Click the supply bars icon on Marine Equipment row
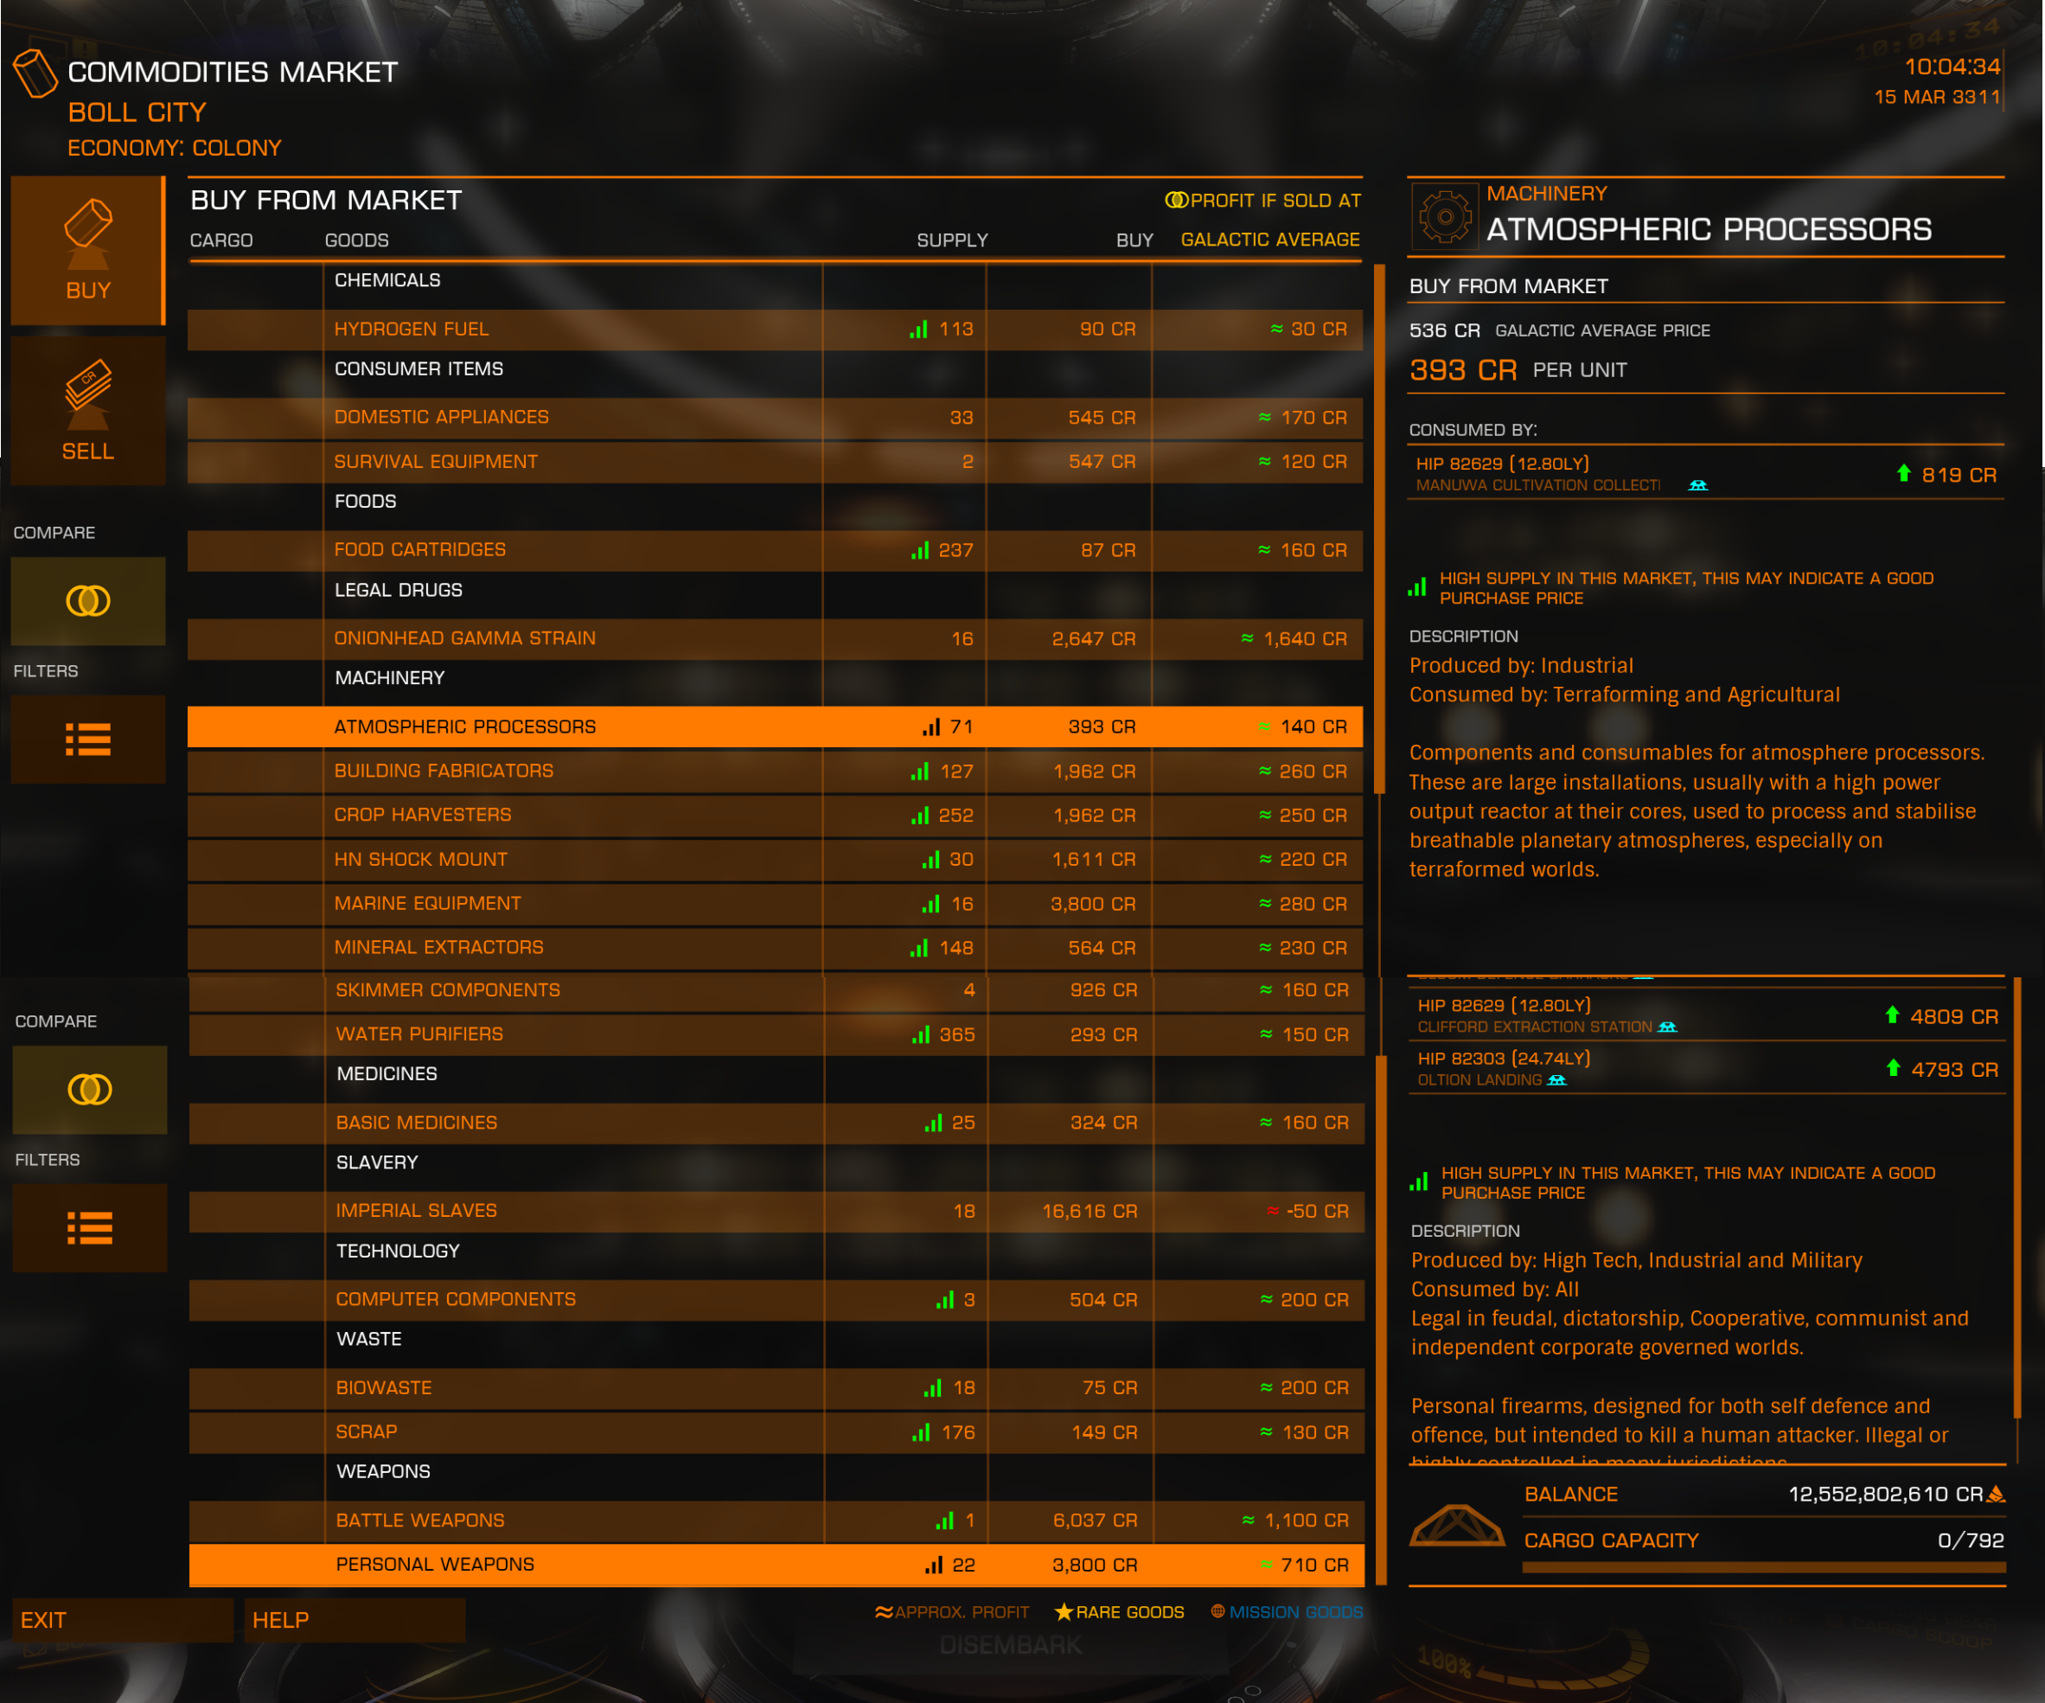2045x1703 pixels. [931, 904]
